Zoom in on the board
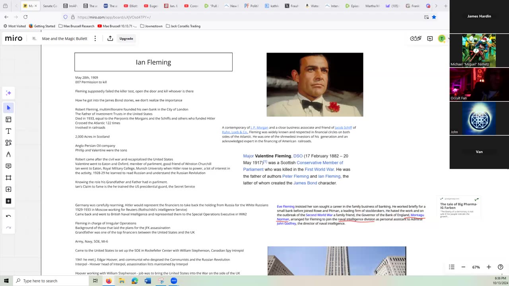 click(489, 267)
